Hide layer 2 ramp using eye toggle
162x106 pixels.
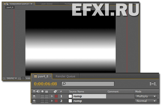[x=34, y=101]
